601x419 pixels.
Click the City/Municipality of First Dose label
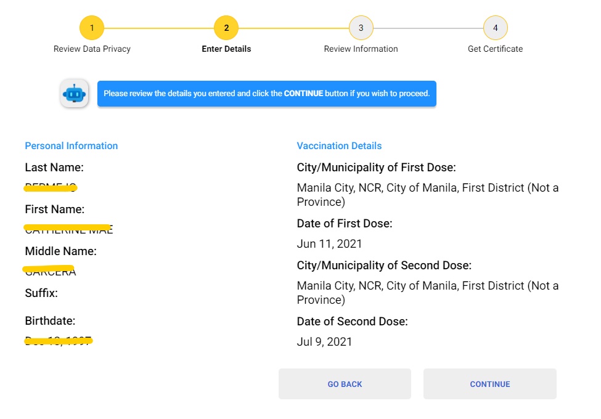pos(376,168)
